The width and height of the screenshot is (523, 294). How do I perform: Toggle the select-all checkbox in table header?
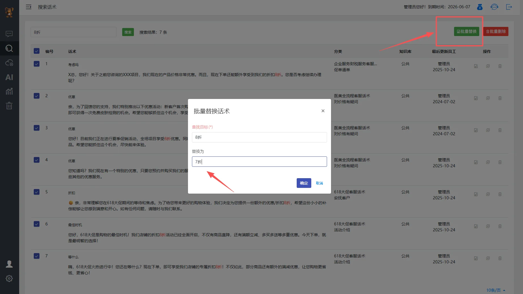(37, 51)
